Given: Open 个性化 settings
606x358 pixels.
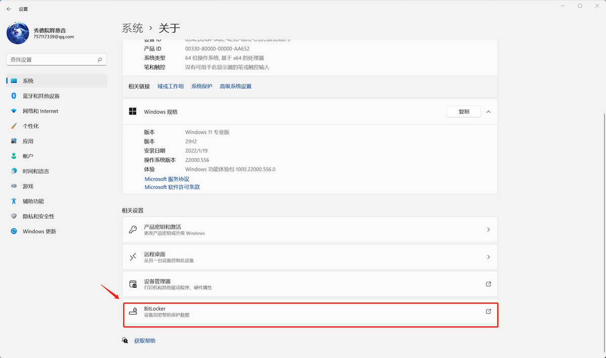Looking at the screenshot, I should pos(31,126).
